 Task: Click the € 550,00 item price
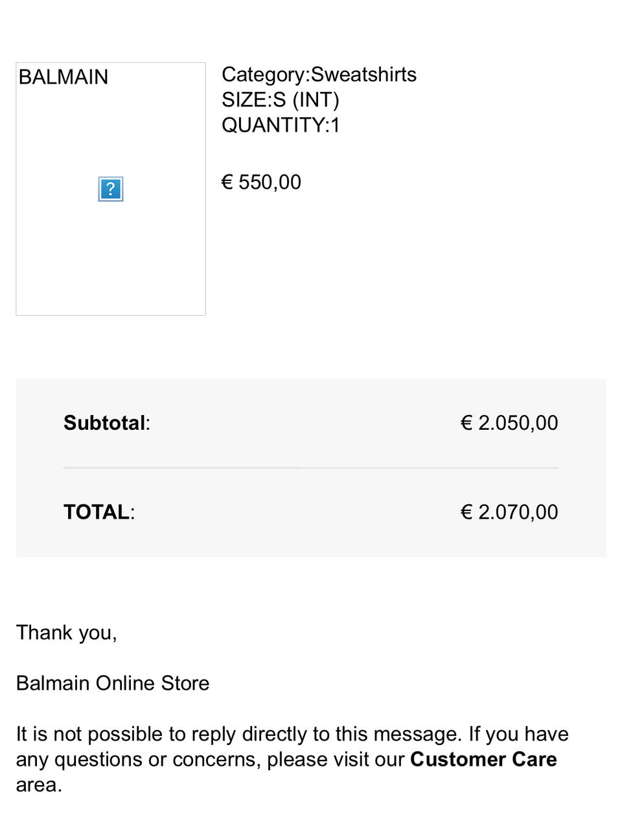261,182
